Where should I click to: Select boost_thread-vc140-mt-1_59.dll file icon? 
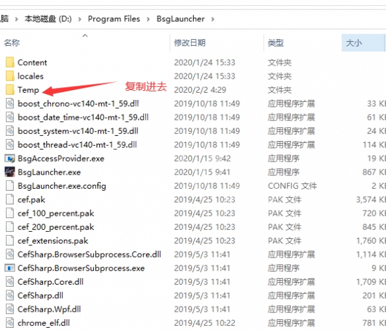point(10,144)
